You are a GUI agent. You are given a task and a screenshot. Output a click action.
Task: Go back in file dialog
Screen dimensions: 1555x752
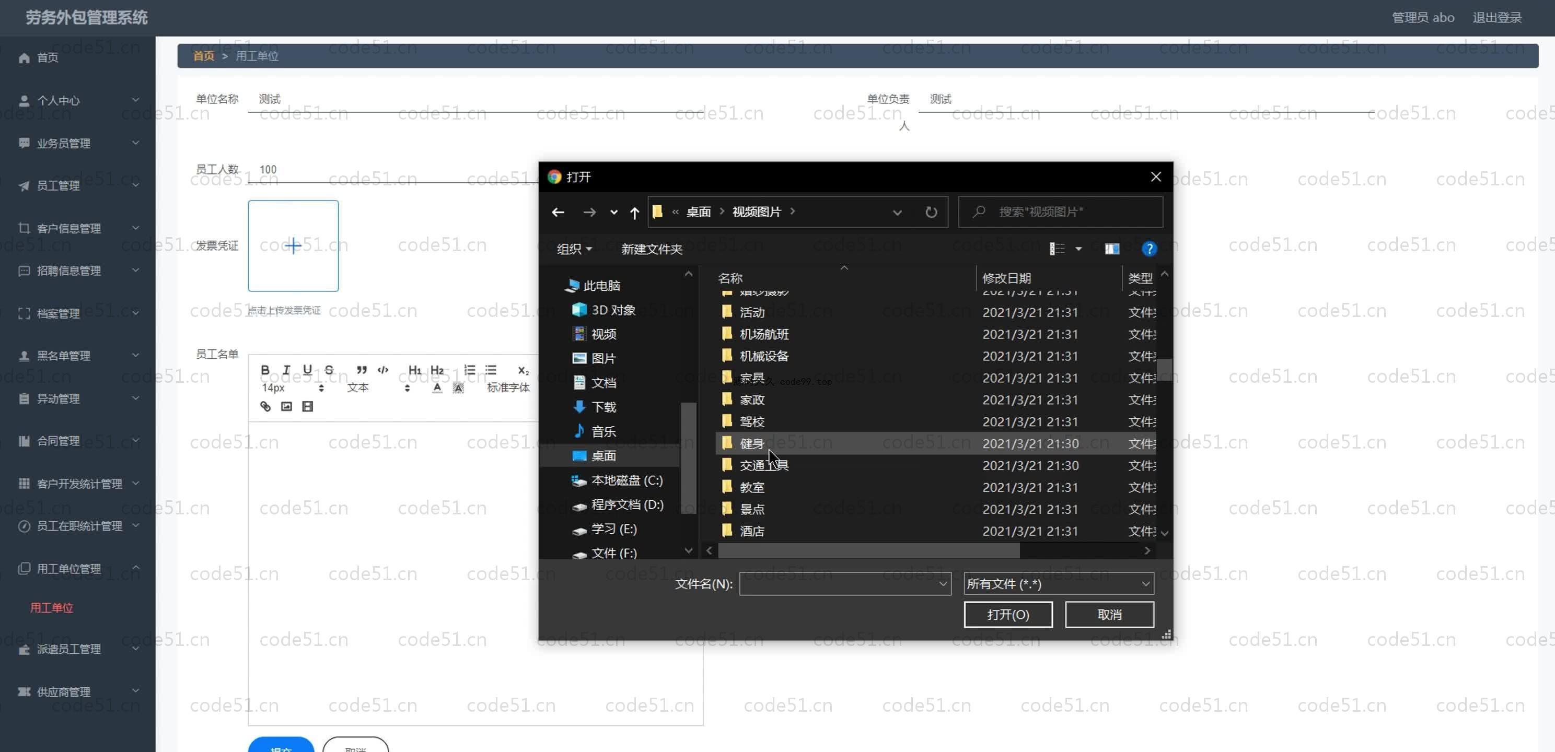click(x=558, y=212)
